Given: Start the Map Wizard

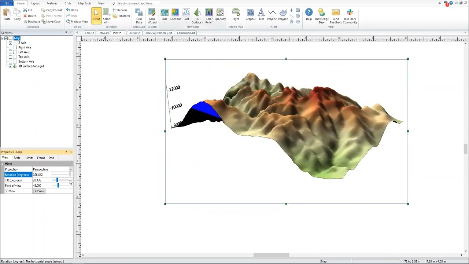Looking at the screenshot, I should click(152, 16).
